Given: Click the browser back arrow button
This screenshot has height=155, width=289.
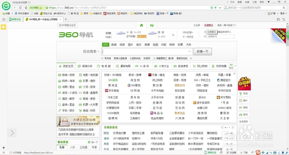Looking at the screenshot, I should (x=15, y=8).
